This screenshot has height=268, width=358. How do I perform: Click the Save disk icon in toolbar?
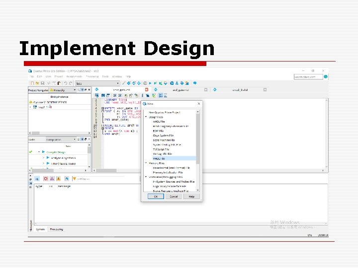(x=42, y=83)
